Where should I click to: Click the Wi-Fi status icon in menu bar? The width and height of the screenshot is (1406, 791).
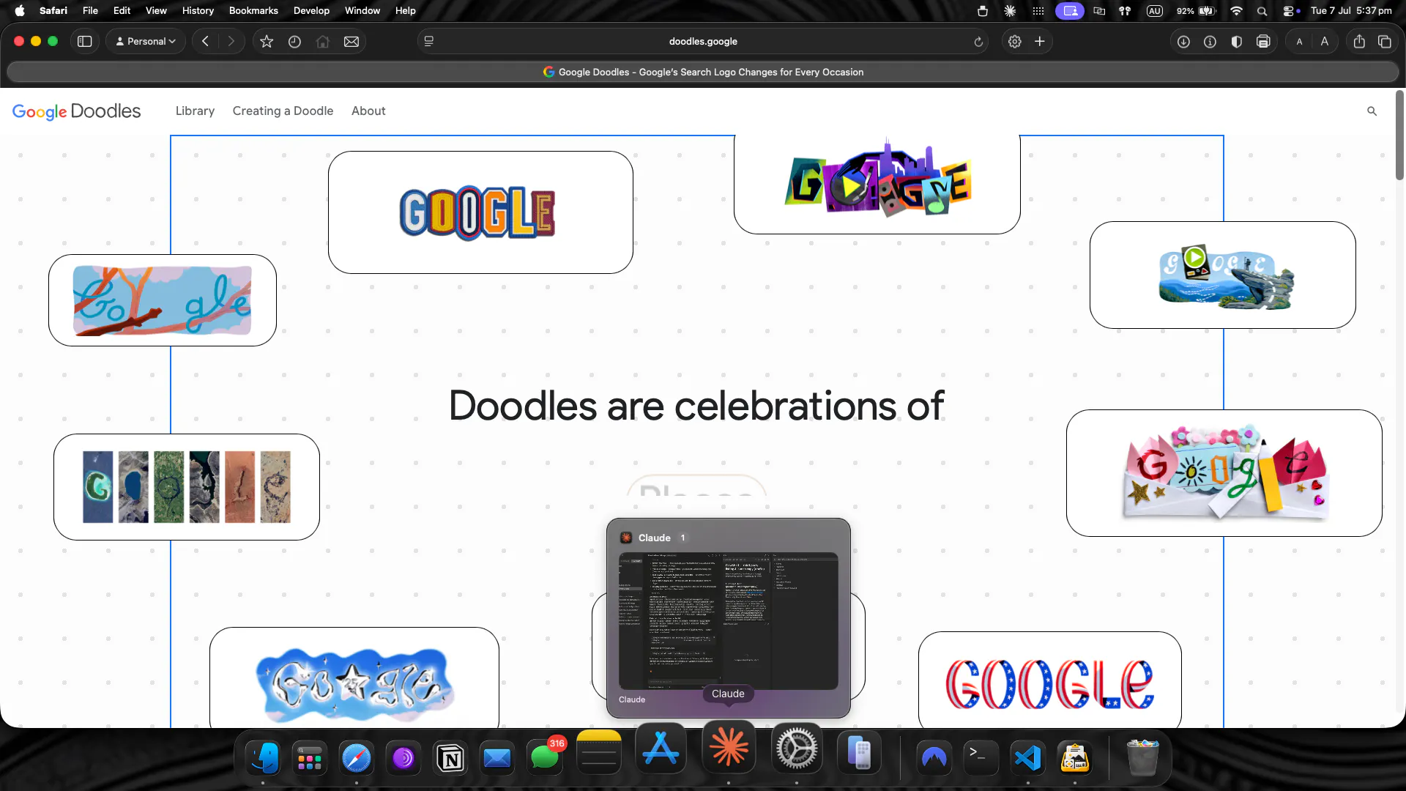1236,10
